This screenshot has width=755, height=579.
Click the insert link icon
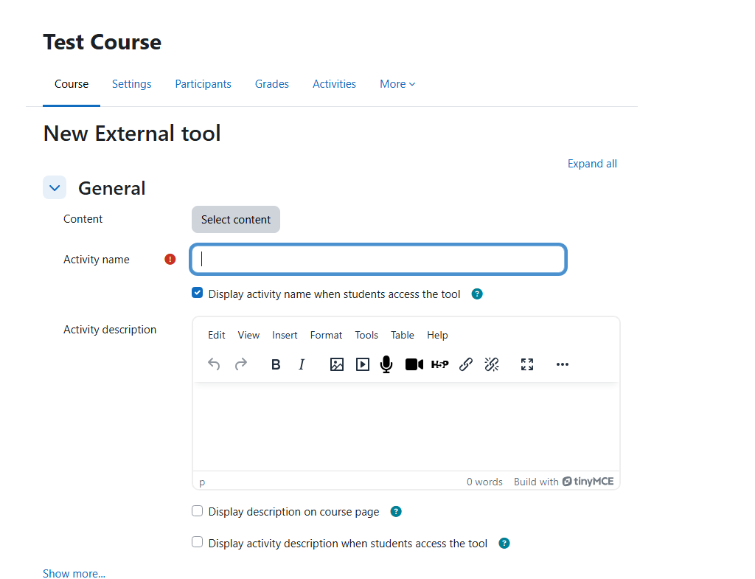point(466,364)
